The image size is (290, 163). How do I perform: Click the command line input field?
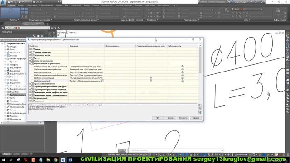tap(175, 150)
